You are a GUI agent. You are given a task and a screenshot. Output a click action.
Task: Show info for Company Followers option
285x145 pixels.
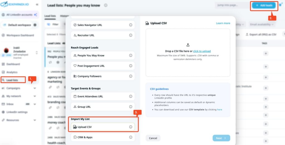(131, 76)
